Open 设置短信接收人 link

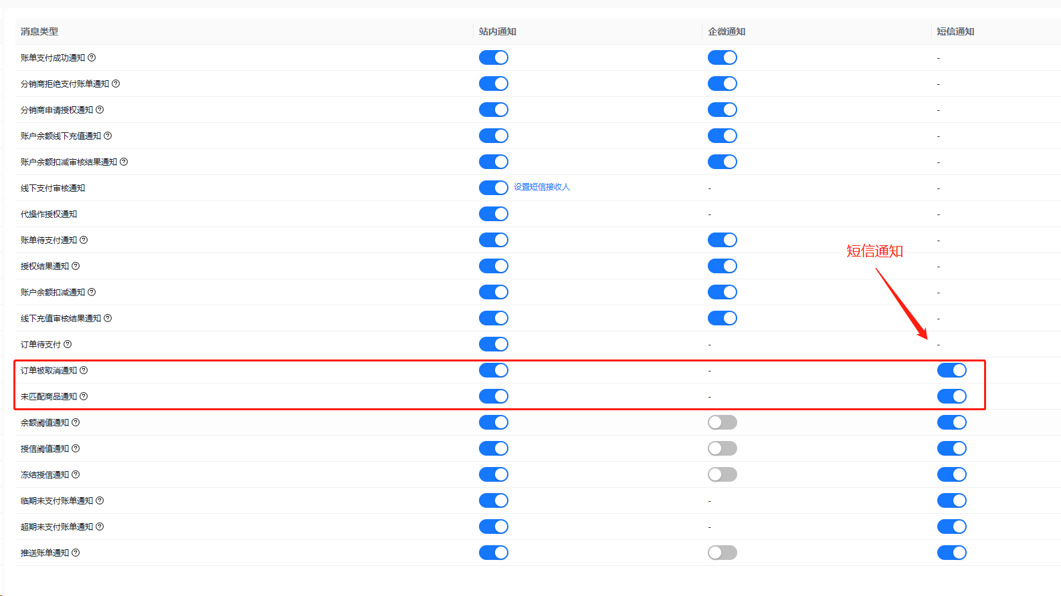pyautogui.click(x=542, y=187)
